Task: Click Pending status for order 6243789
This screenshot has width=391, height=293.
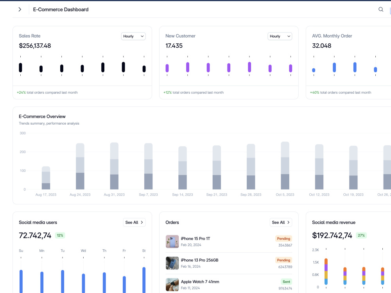Action: (283, 260)
